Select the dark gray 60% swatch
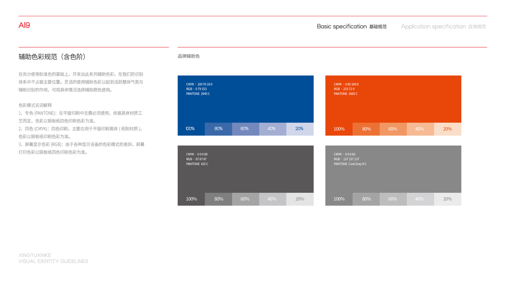Viewport: 506px width, 284px height. [246, 199]
